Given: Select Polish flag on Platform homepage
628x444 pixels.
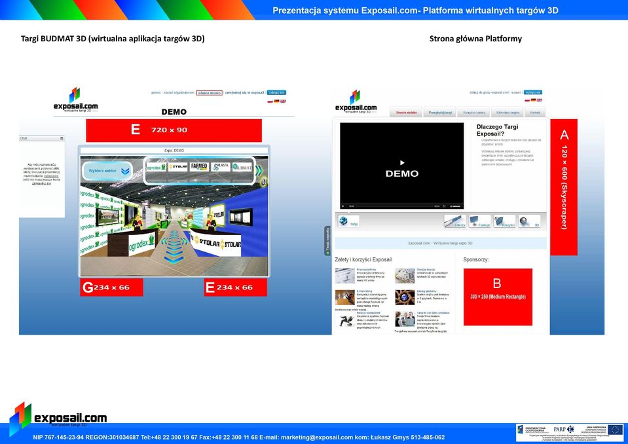Looking at the screenshot, I should coord(527,100).
